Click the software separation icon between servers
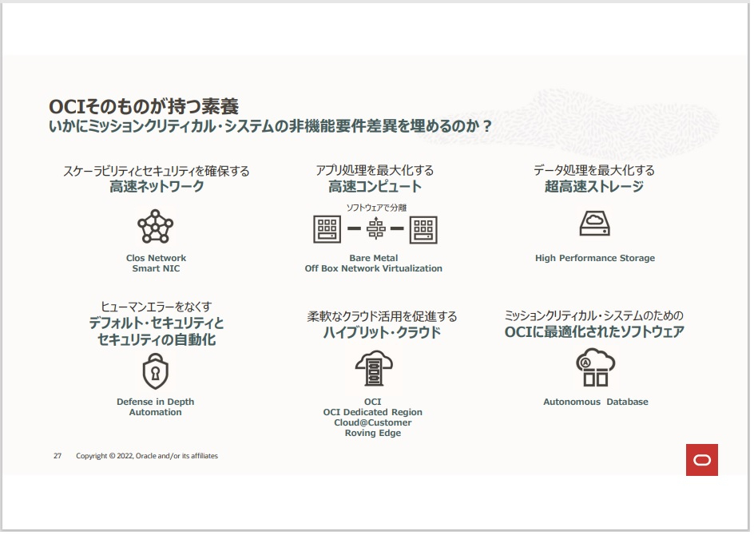Image resolution: width=754 pixels, height=535 pixels. 378,229
